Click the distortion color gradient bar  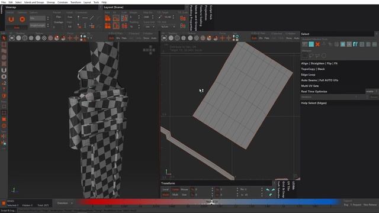click(210, 202)
